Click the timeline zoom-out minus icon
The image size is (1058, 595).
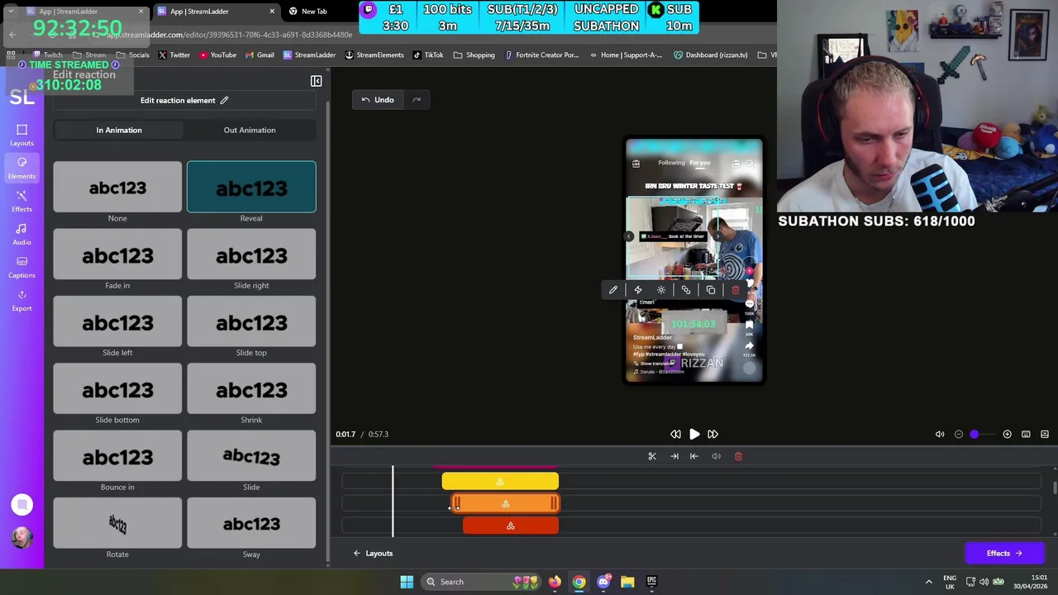pos(959,435)
